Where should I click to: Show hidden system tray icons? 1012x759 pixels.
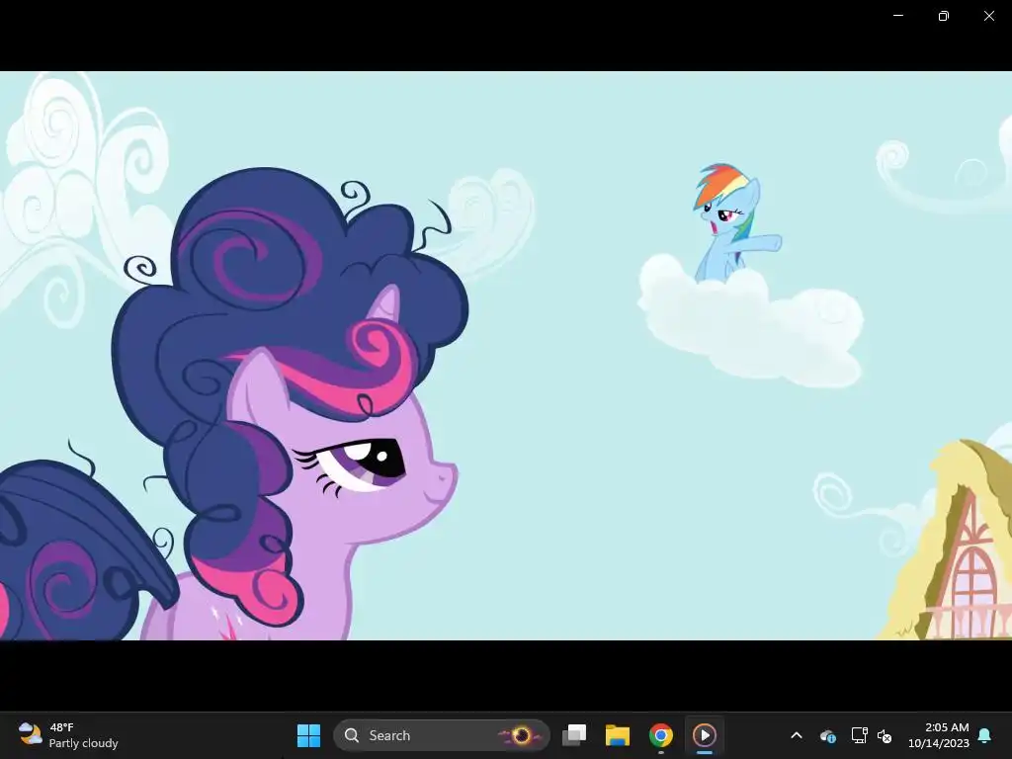tap(797, 735)
